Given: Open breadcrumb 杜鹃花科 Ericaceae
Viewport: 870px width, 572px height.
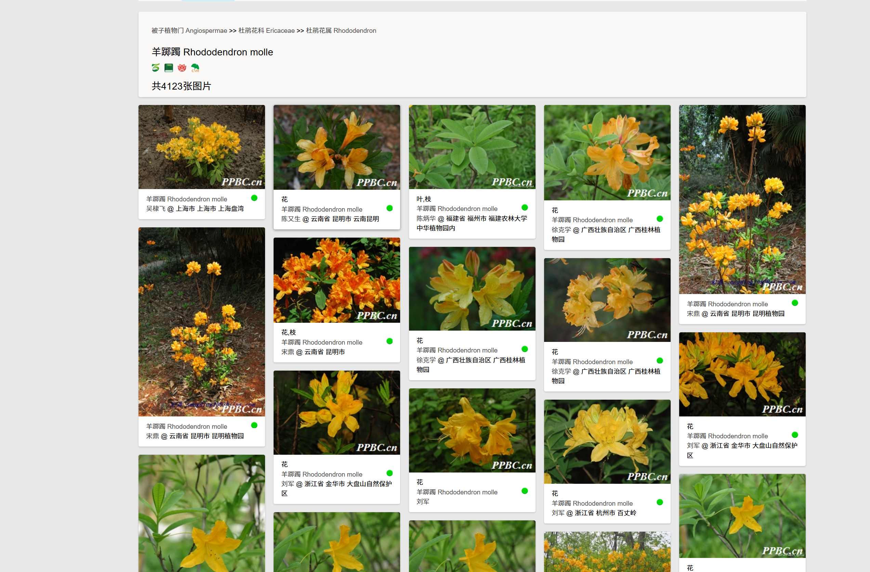Looking at the screenshot, I should 266,31.
